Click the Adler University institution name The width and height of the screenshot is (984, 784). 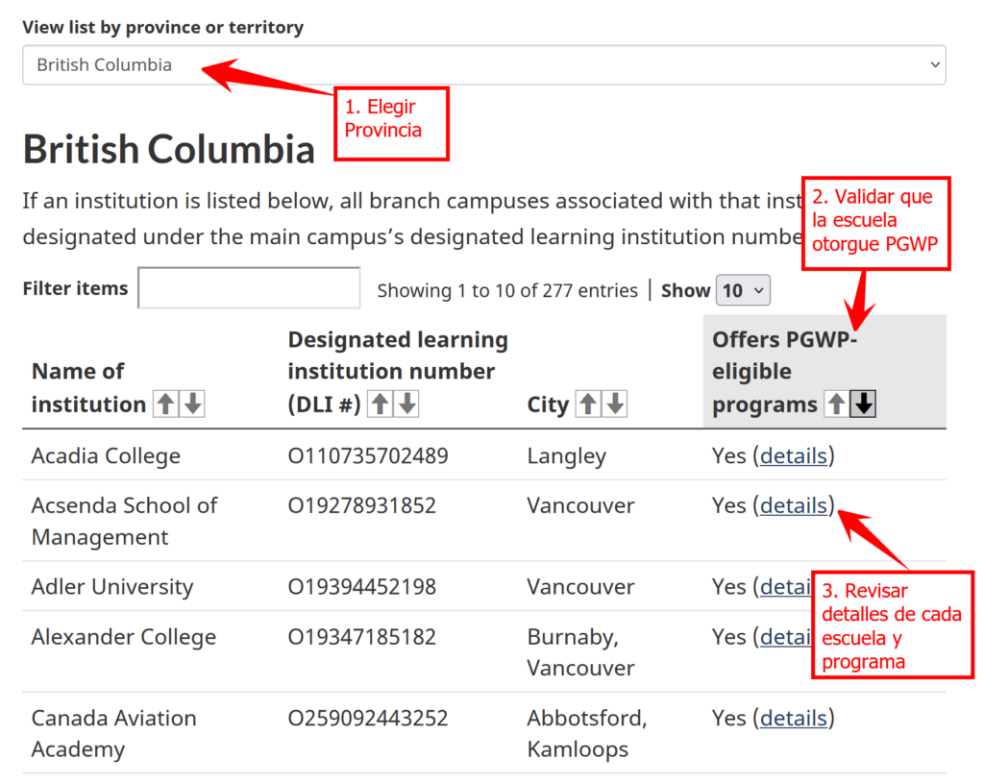(112, 587)
